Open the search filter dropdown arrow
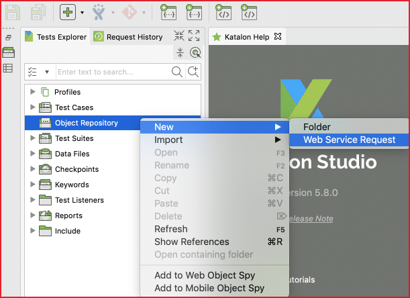This screenshot has width=410, height=298. click(47, 72)
